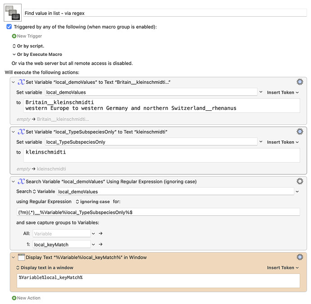Open variable dropdown arrow next to local_TypeSubspeciesOnly field
311x304 pixels.
coord(261,142)
